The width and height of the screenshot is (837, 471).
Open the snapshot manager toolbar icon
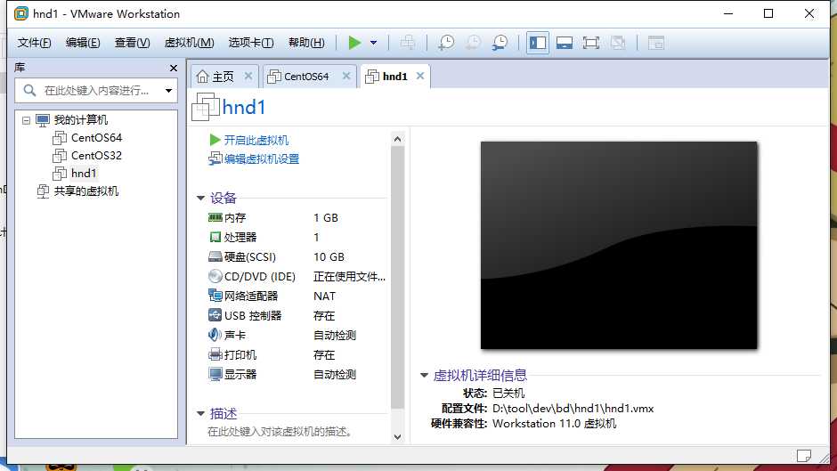click(500, 43)
